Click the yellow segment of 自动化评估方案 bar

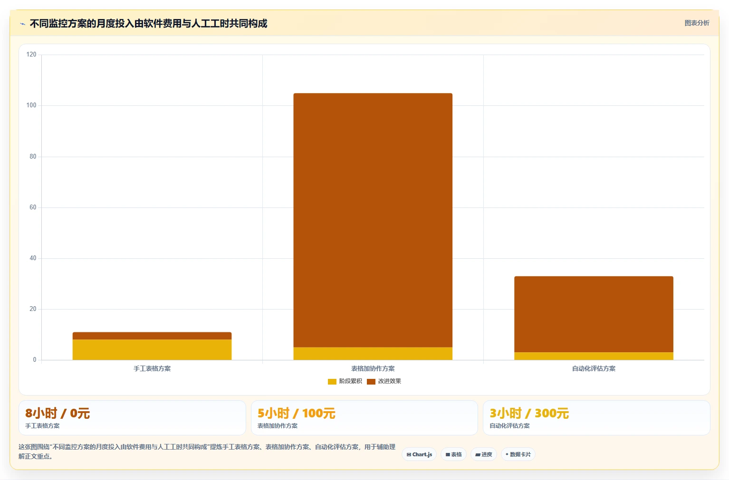[x=594, y=356]
